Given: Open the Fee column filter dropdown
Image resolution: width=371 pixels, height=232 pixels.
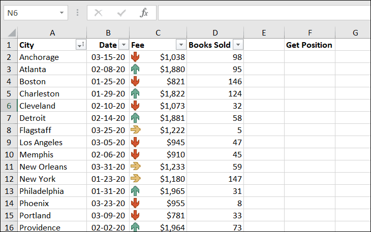Looking at the screenshot, I should click(x=181, y=45).
